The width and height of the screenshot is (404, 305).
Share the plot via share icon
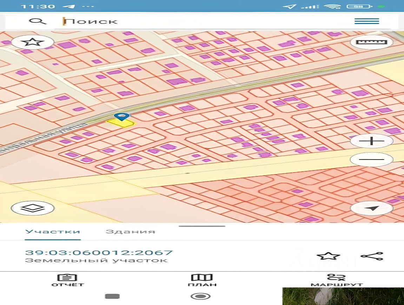pos(372,256)
